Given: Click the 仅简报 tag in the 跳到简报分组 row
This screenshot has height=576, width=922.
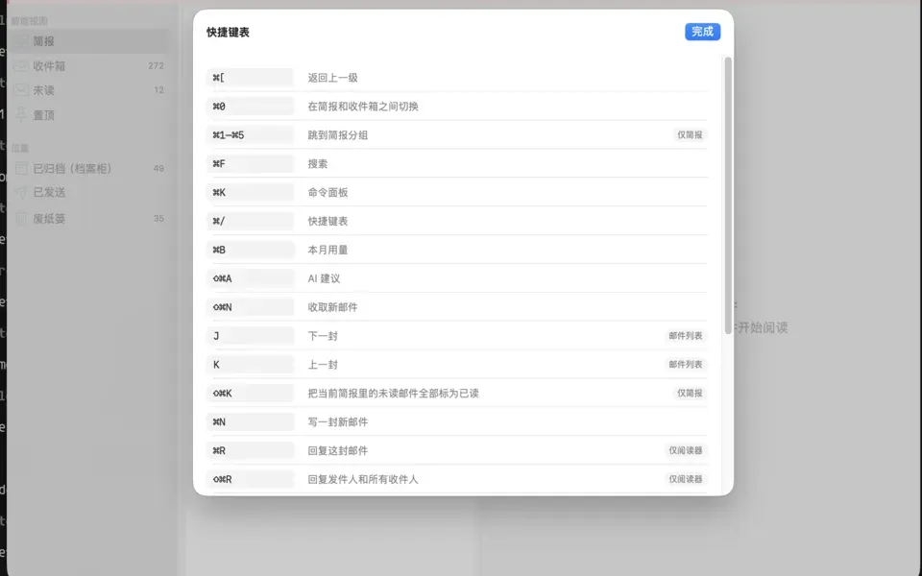Looking at the screenshot, I should [x=690, y=135].
